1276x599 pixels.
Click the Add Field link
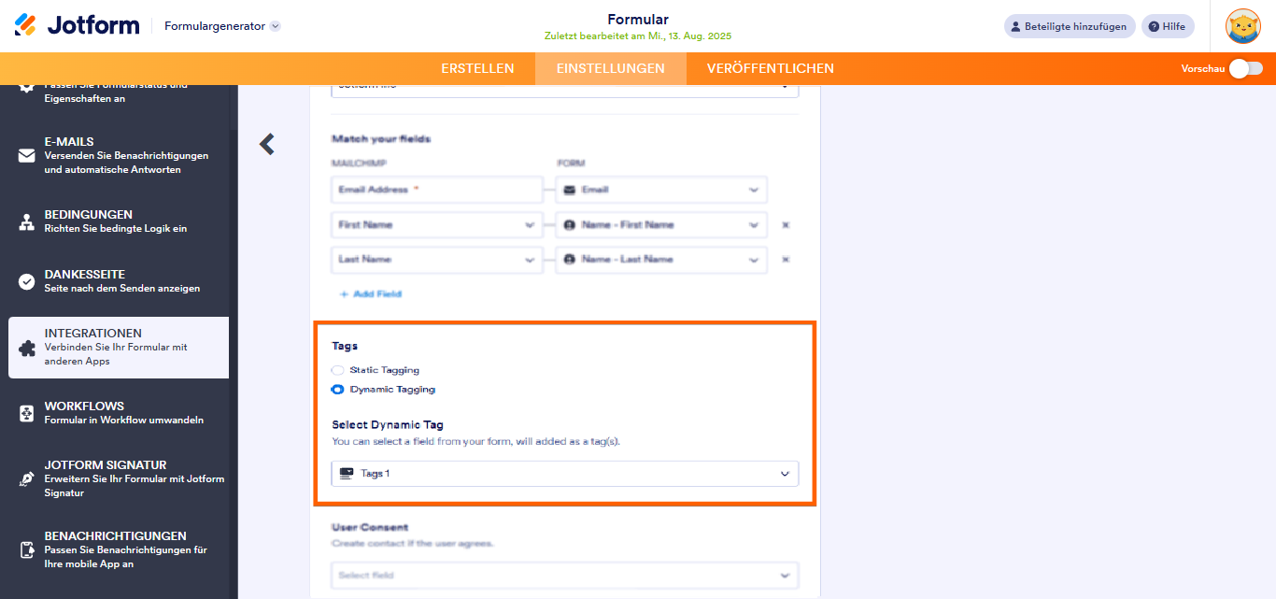pyautogui.click(x=370, y=293)
